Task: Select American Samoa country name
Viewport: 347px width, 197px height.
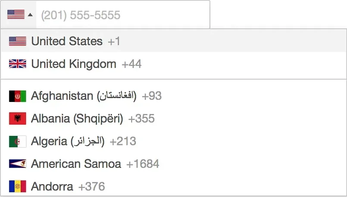Action: [x=76, y=164]
